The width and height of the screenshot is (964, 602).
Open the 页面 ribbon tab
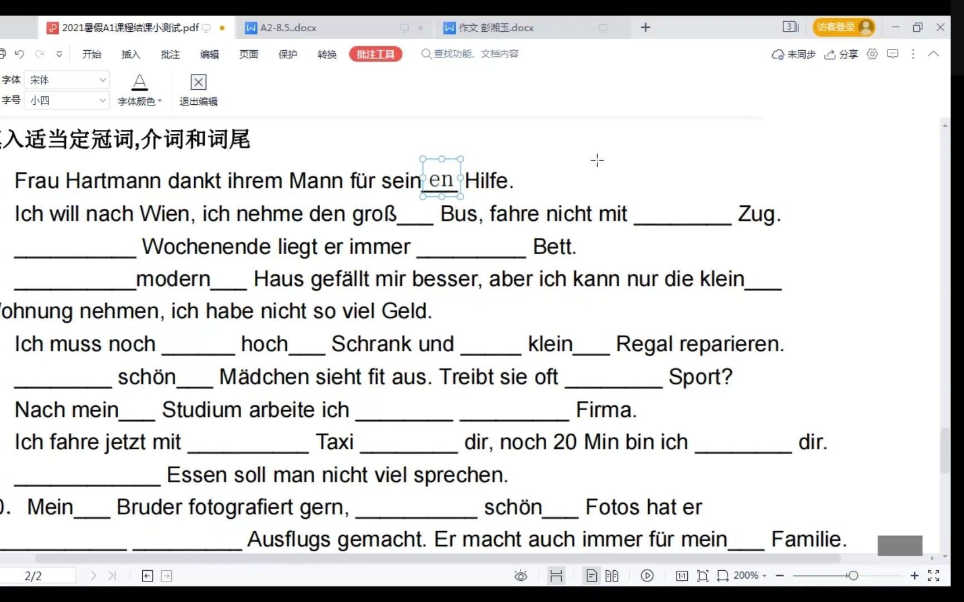[x=249, y=54]
